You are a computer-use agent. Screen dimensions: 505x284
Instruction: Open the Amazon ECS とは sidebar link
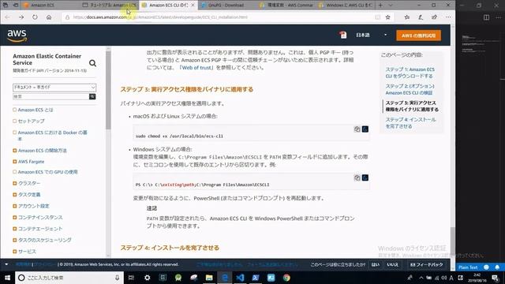tap(36, 110)
